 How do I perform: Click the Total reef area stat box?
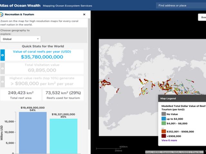tap(20, 95)
